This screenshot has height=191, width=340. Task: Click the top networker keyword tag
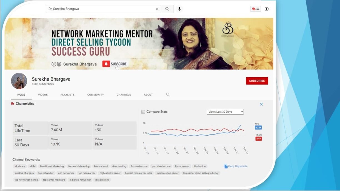(x=46, y=173)
